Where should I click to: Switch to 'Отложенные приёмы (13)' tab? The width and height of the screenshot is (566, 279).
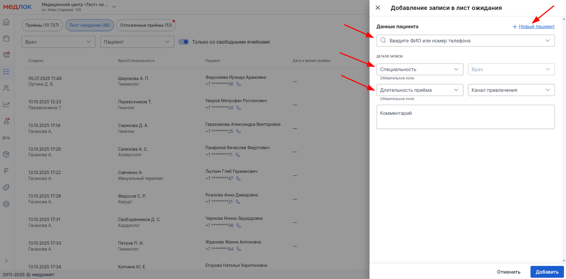[x=146, y=25]
